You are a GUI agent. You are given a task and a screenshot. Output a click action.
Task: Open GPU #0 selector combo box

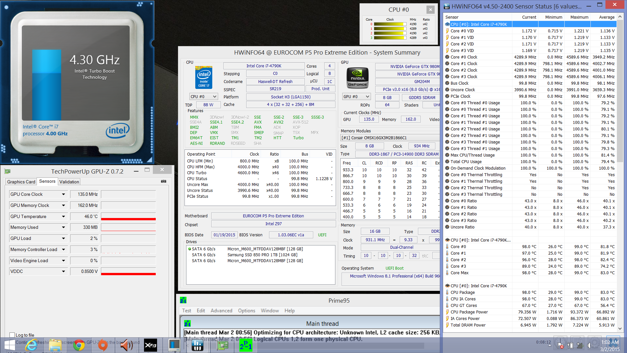pyautogui.click(x=357, y=96)
